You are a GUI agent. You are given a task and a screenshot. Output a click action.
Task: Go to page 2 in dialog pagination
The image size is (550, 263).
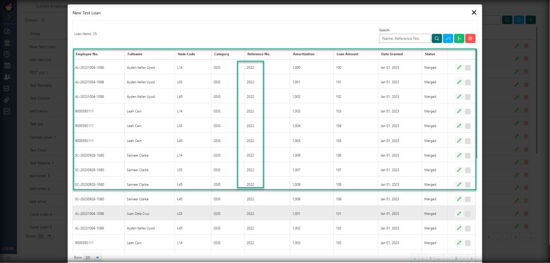click(456, 259)
